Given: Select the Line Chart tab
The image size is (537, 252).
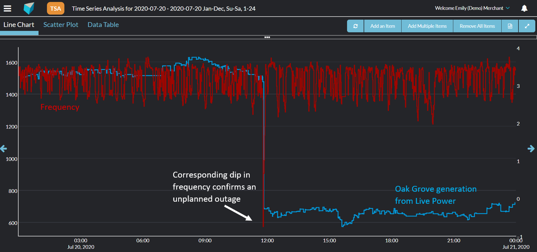Looking at the screenshot, I should pyautogui.click(x=19, y=25).
